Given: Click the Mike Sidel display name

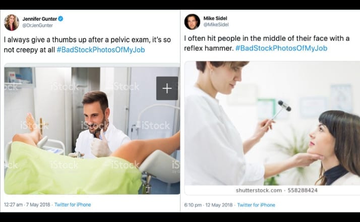Looking at the screenshot, I should 215,18.
